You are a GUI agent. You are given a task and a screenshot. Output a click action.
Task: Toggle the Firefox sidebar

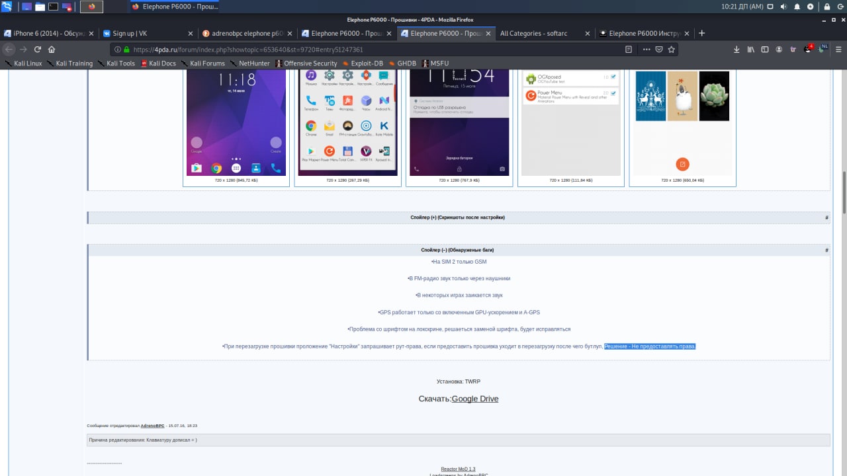coord(765,49)
